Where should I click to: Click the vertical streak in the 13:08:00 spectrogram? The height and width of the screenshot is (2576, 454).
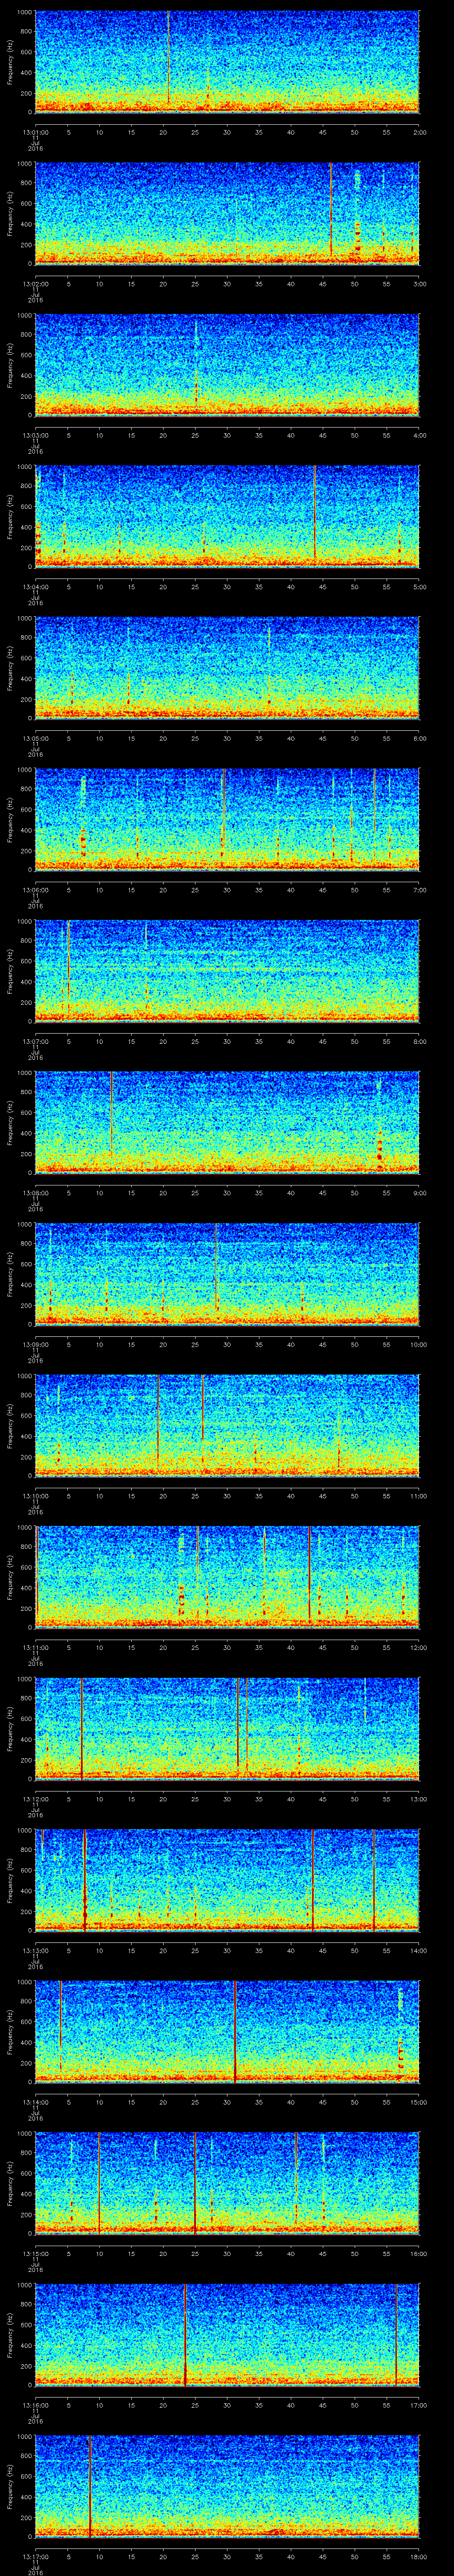tap(112, 1115)
